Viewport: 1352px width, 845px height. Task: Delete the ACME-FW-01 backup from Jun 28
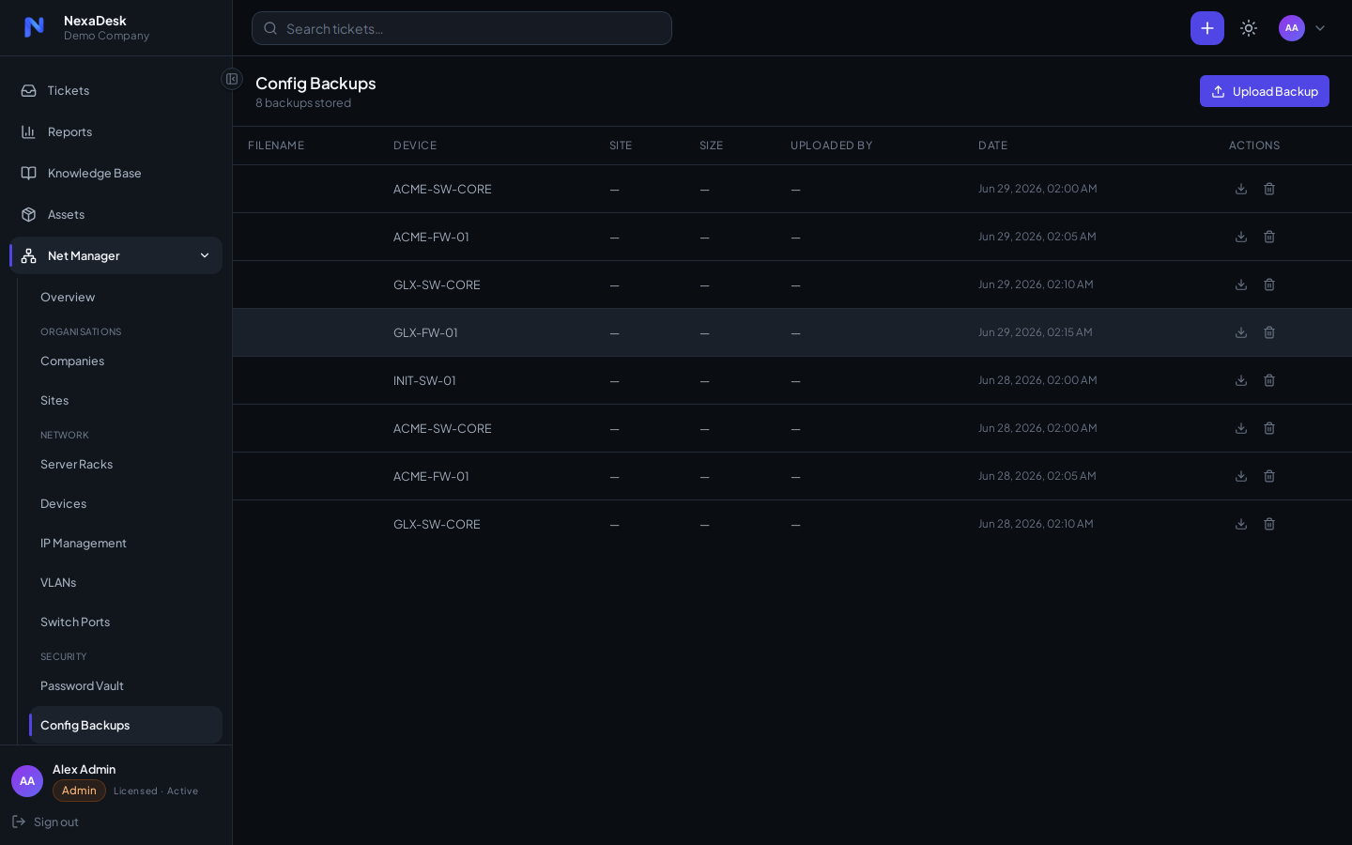tap(1269, 476)
